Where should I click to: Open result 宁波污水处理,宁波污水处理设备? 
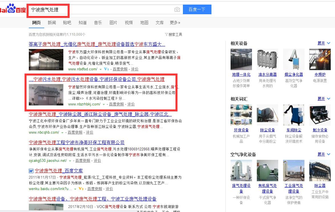[x=97, y=79]
